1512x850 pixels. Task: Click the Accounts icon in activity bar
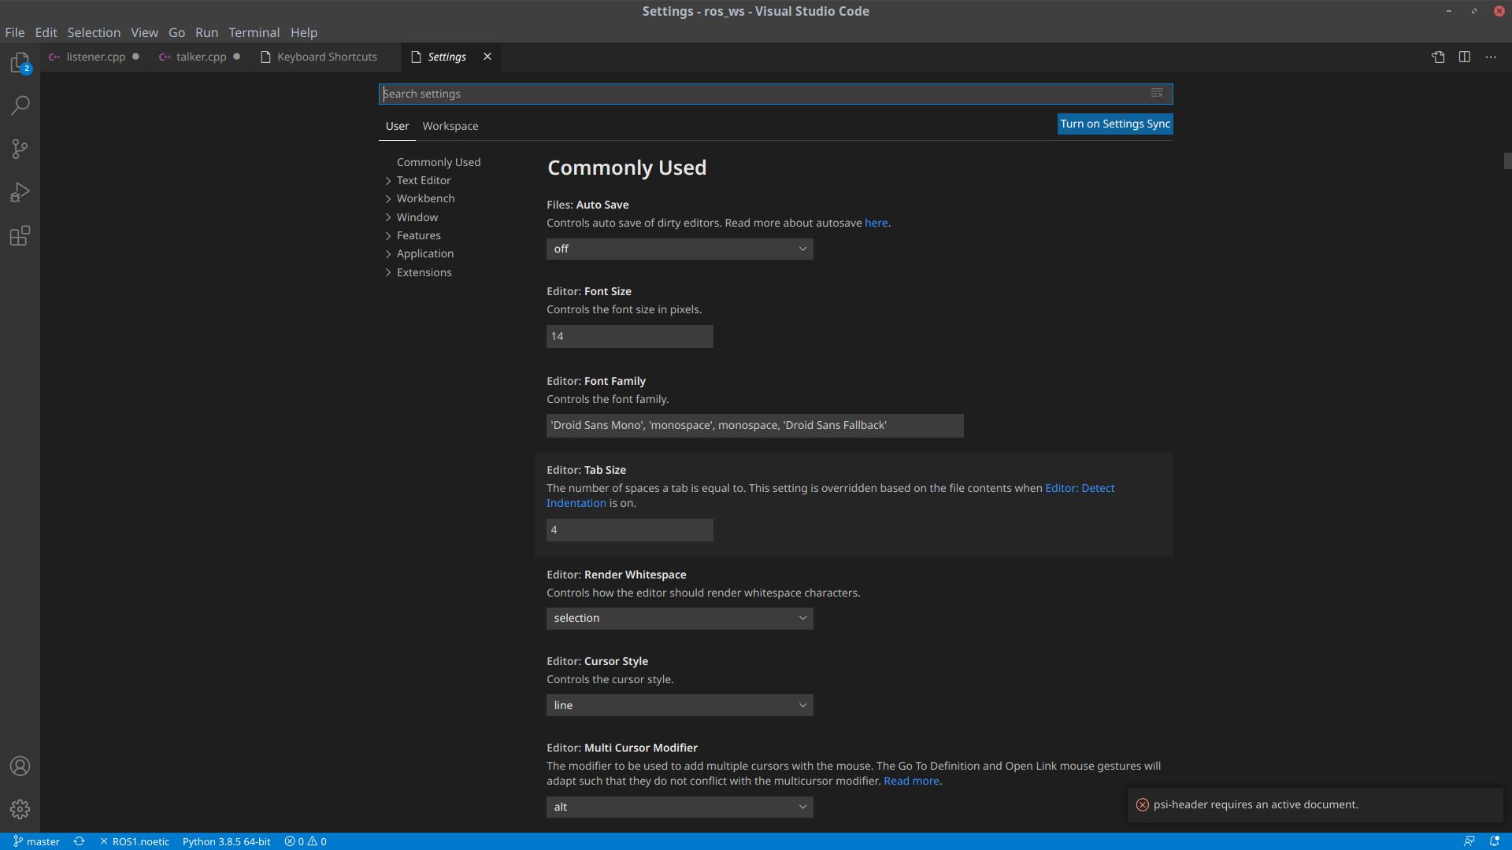[x=20, y=766]
